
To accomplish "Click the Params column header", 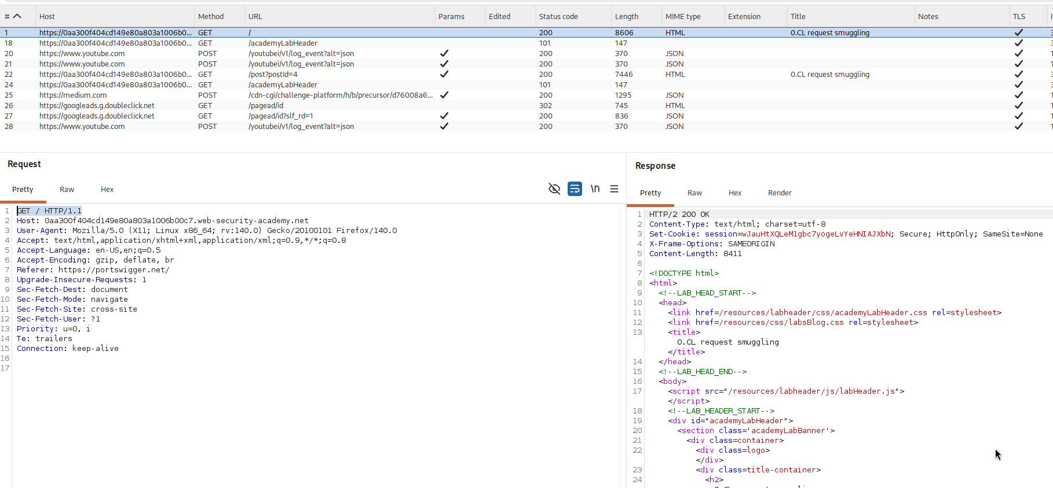I will tap(460, 16).
